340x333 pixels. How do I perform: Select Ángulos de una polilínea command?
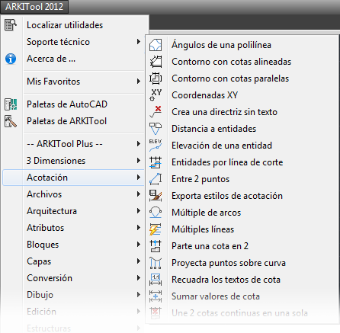pyautogui.click(x=221, y=45)
